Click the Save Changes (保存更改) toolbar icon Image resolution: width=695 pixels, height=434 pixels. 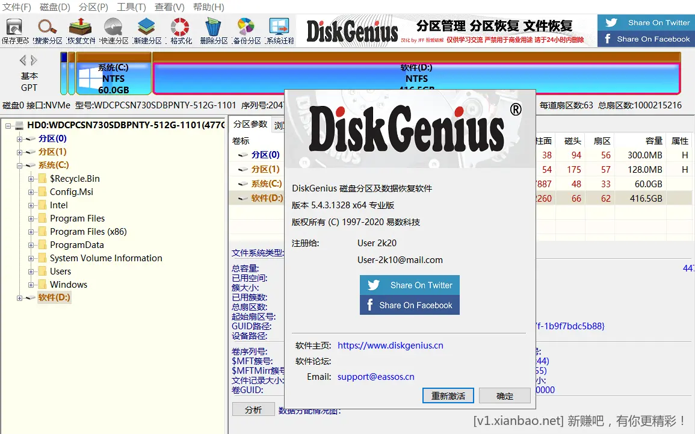14,26
